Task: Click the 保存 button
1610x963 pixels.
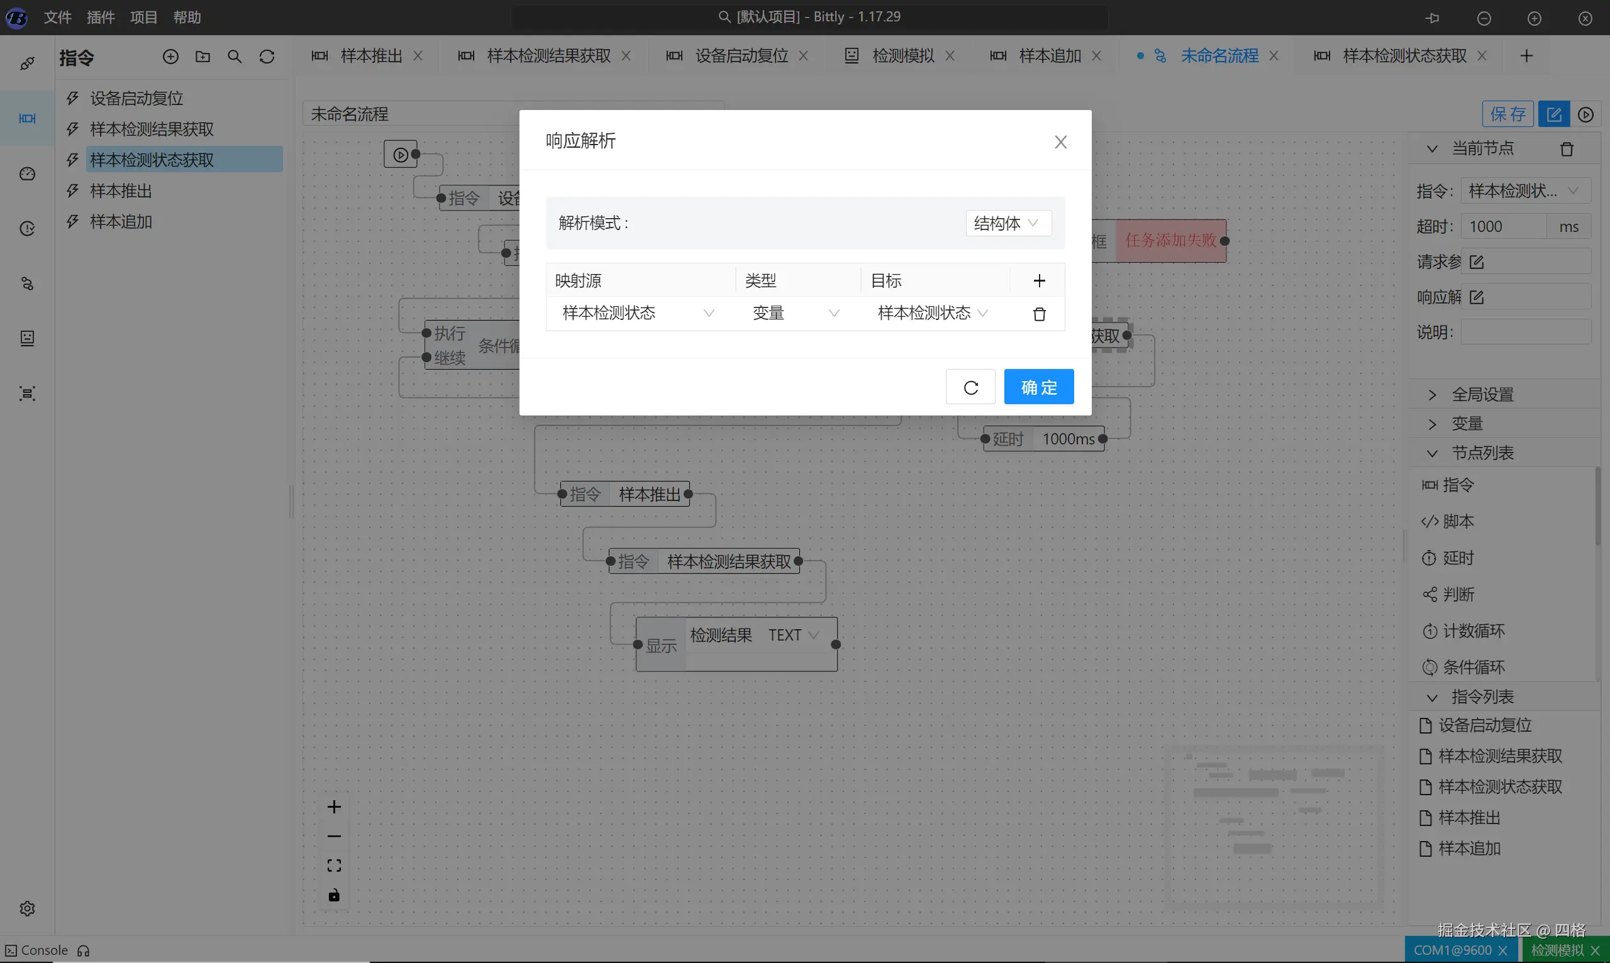Action: click(x=1507, y=114)
